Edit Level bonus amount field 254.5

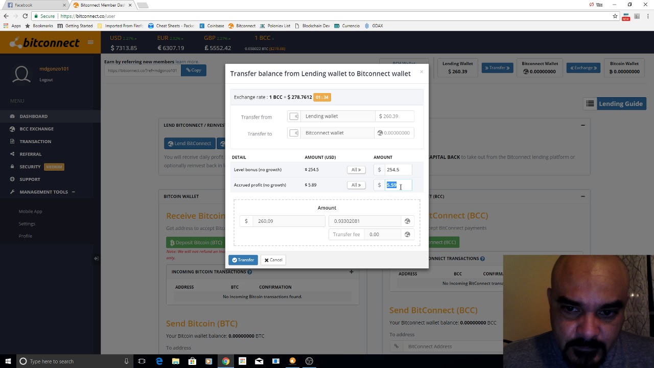[398, 170]
